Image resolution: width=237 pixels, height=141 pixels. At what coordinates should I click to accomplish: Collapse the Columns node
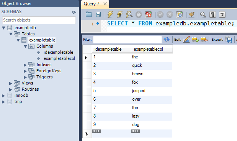pyautogui.click(x=25, y=46)
